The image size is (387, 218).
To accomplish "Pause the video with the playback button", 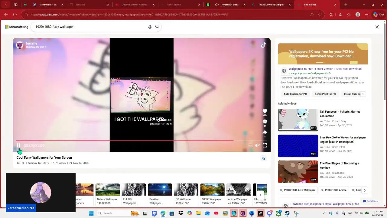I will (18, 146).
